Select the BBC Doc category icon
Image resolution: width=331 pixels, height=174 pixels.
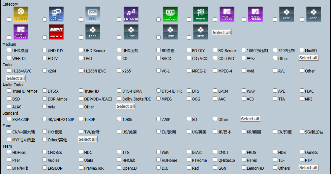click(x=92, y=14)
